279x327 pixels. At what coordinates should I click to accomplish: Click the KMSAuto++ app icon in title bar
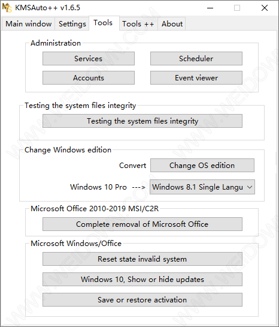click(x=7, y=8)
